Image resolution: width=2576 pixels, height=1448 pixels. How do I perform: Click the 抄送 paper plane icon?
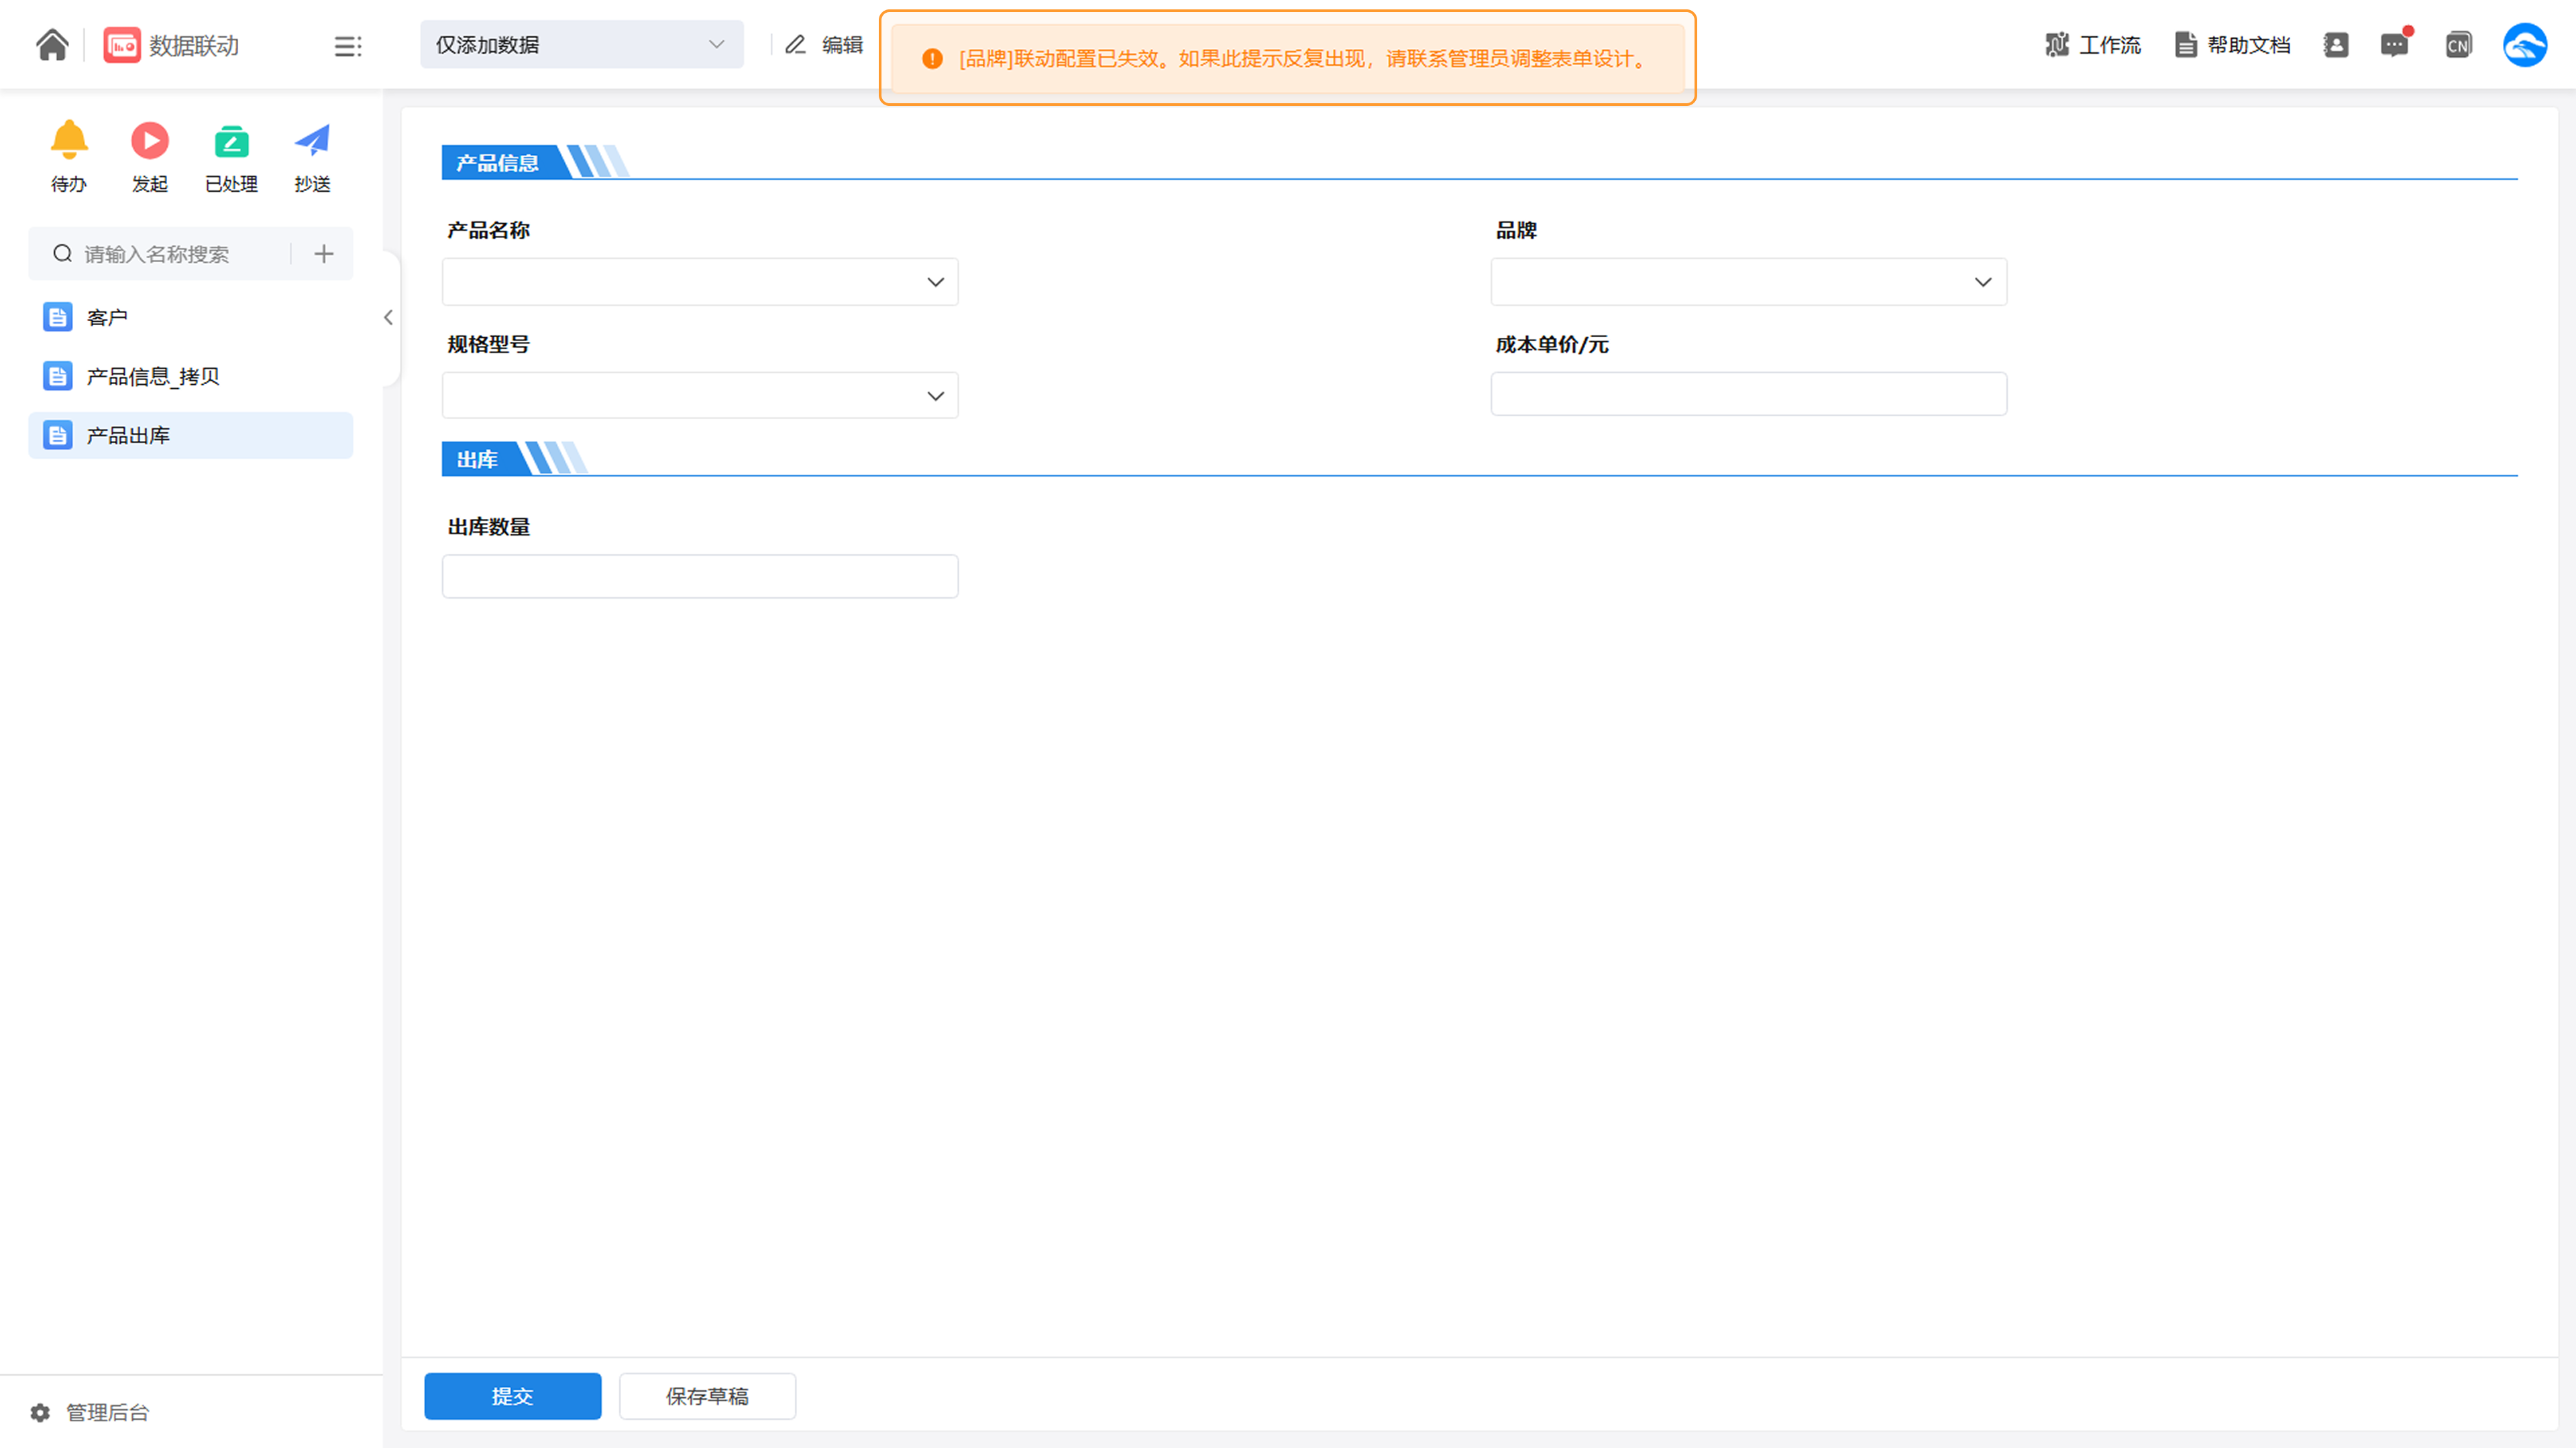click(x=312, y=141)
